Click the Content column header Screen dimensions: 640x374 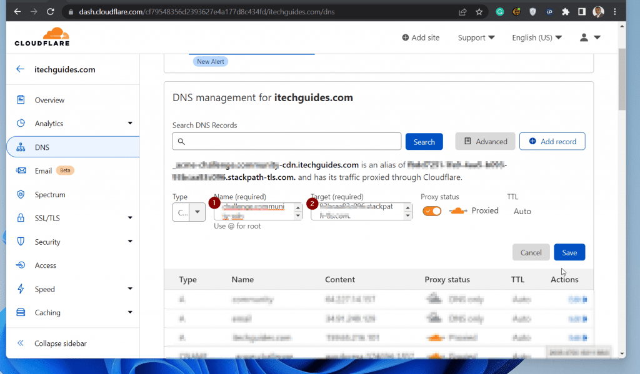pos(340,279)
